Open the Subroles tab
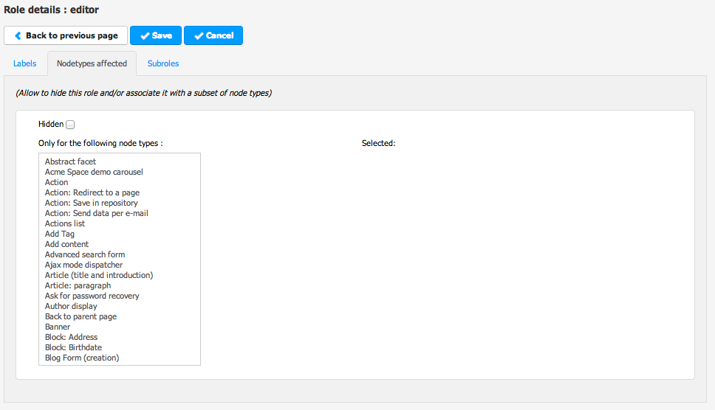This screenshot has height=410, width=715. [163, 63]
